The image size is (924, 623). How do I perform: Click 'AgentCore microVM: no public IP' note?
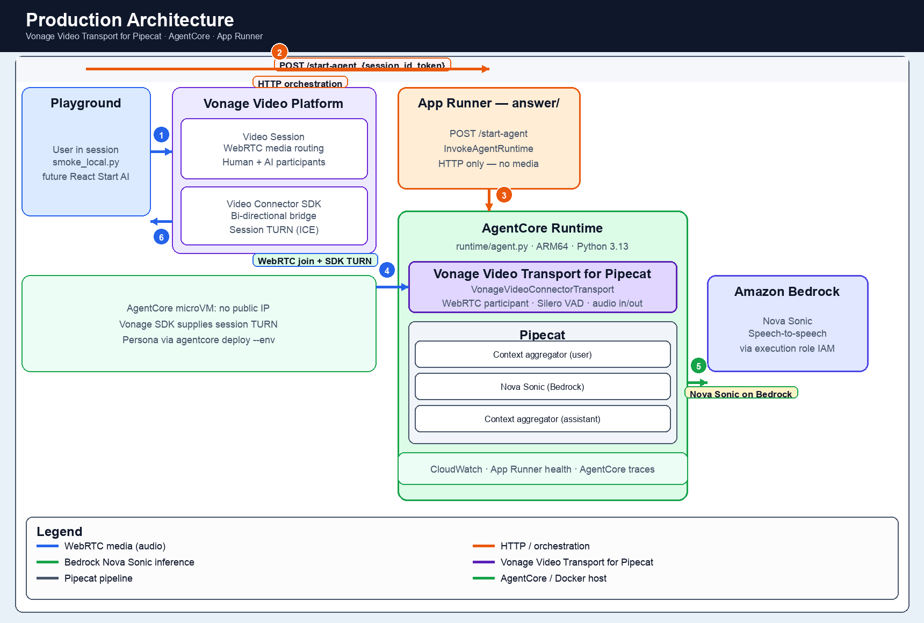coord(198,308)
